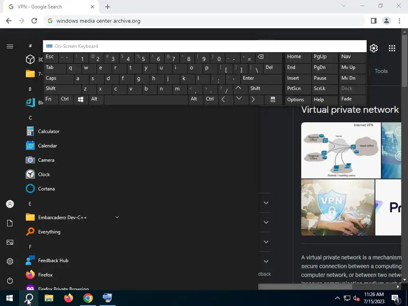Screen dimensions: 408x306
Task: Open the VPN shield lock image
Action: coord(338,207)
